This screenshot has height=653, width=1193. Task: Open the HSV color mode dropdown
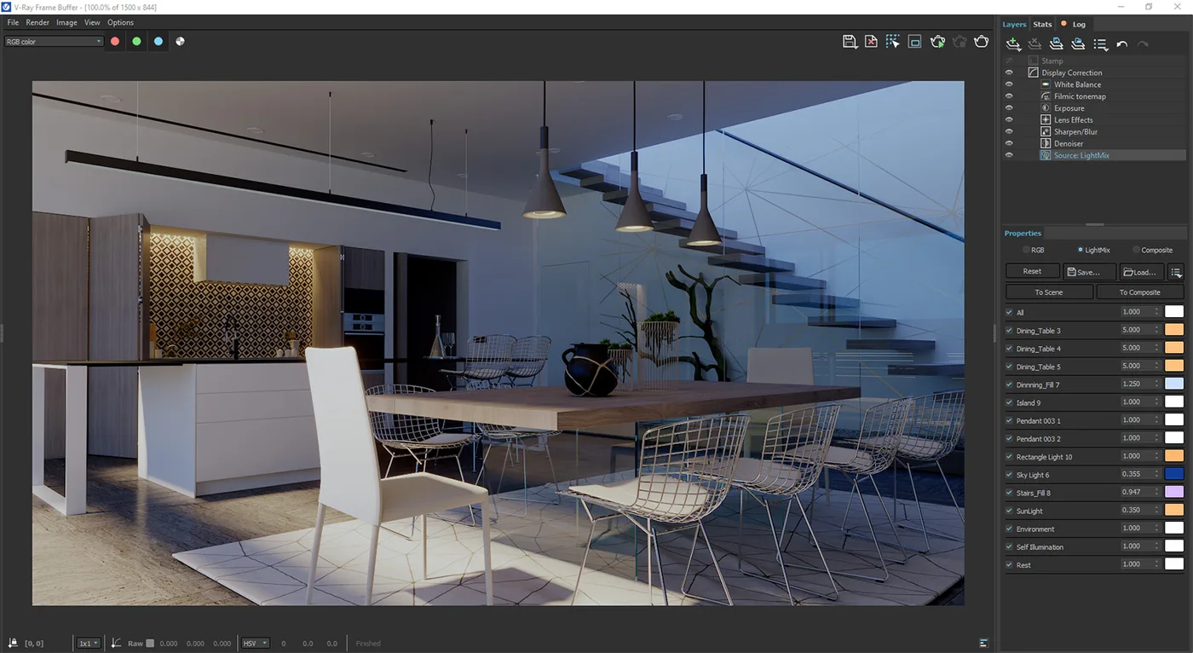[x=255, y=644]
